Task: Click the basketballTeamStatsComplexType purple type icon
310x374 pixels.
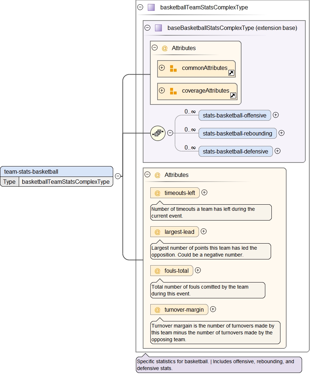Action: click(x=151, y=8)
